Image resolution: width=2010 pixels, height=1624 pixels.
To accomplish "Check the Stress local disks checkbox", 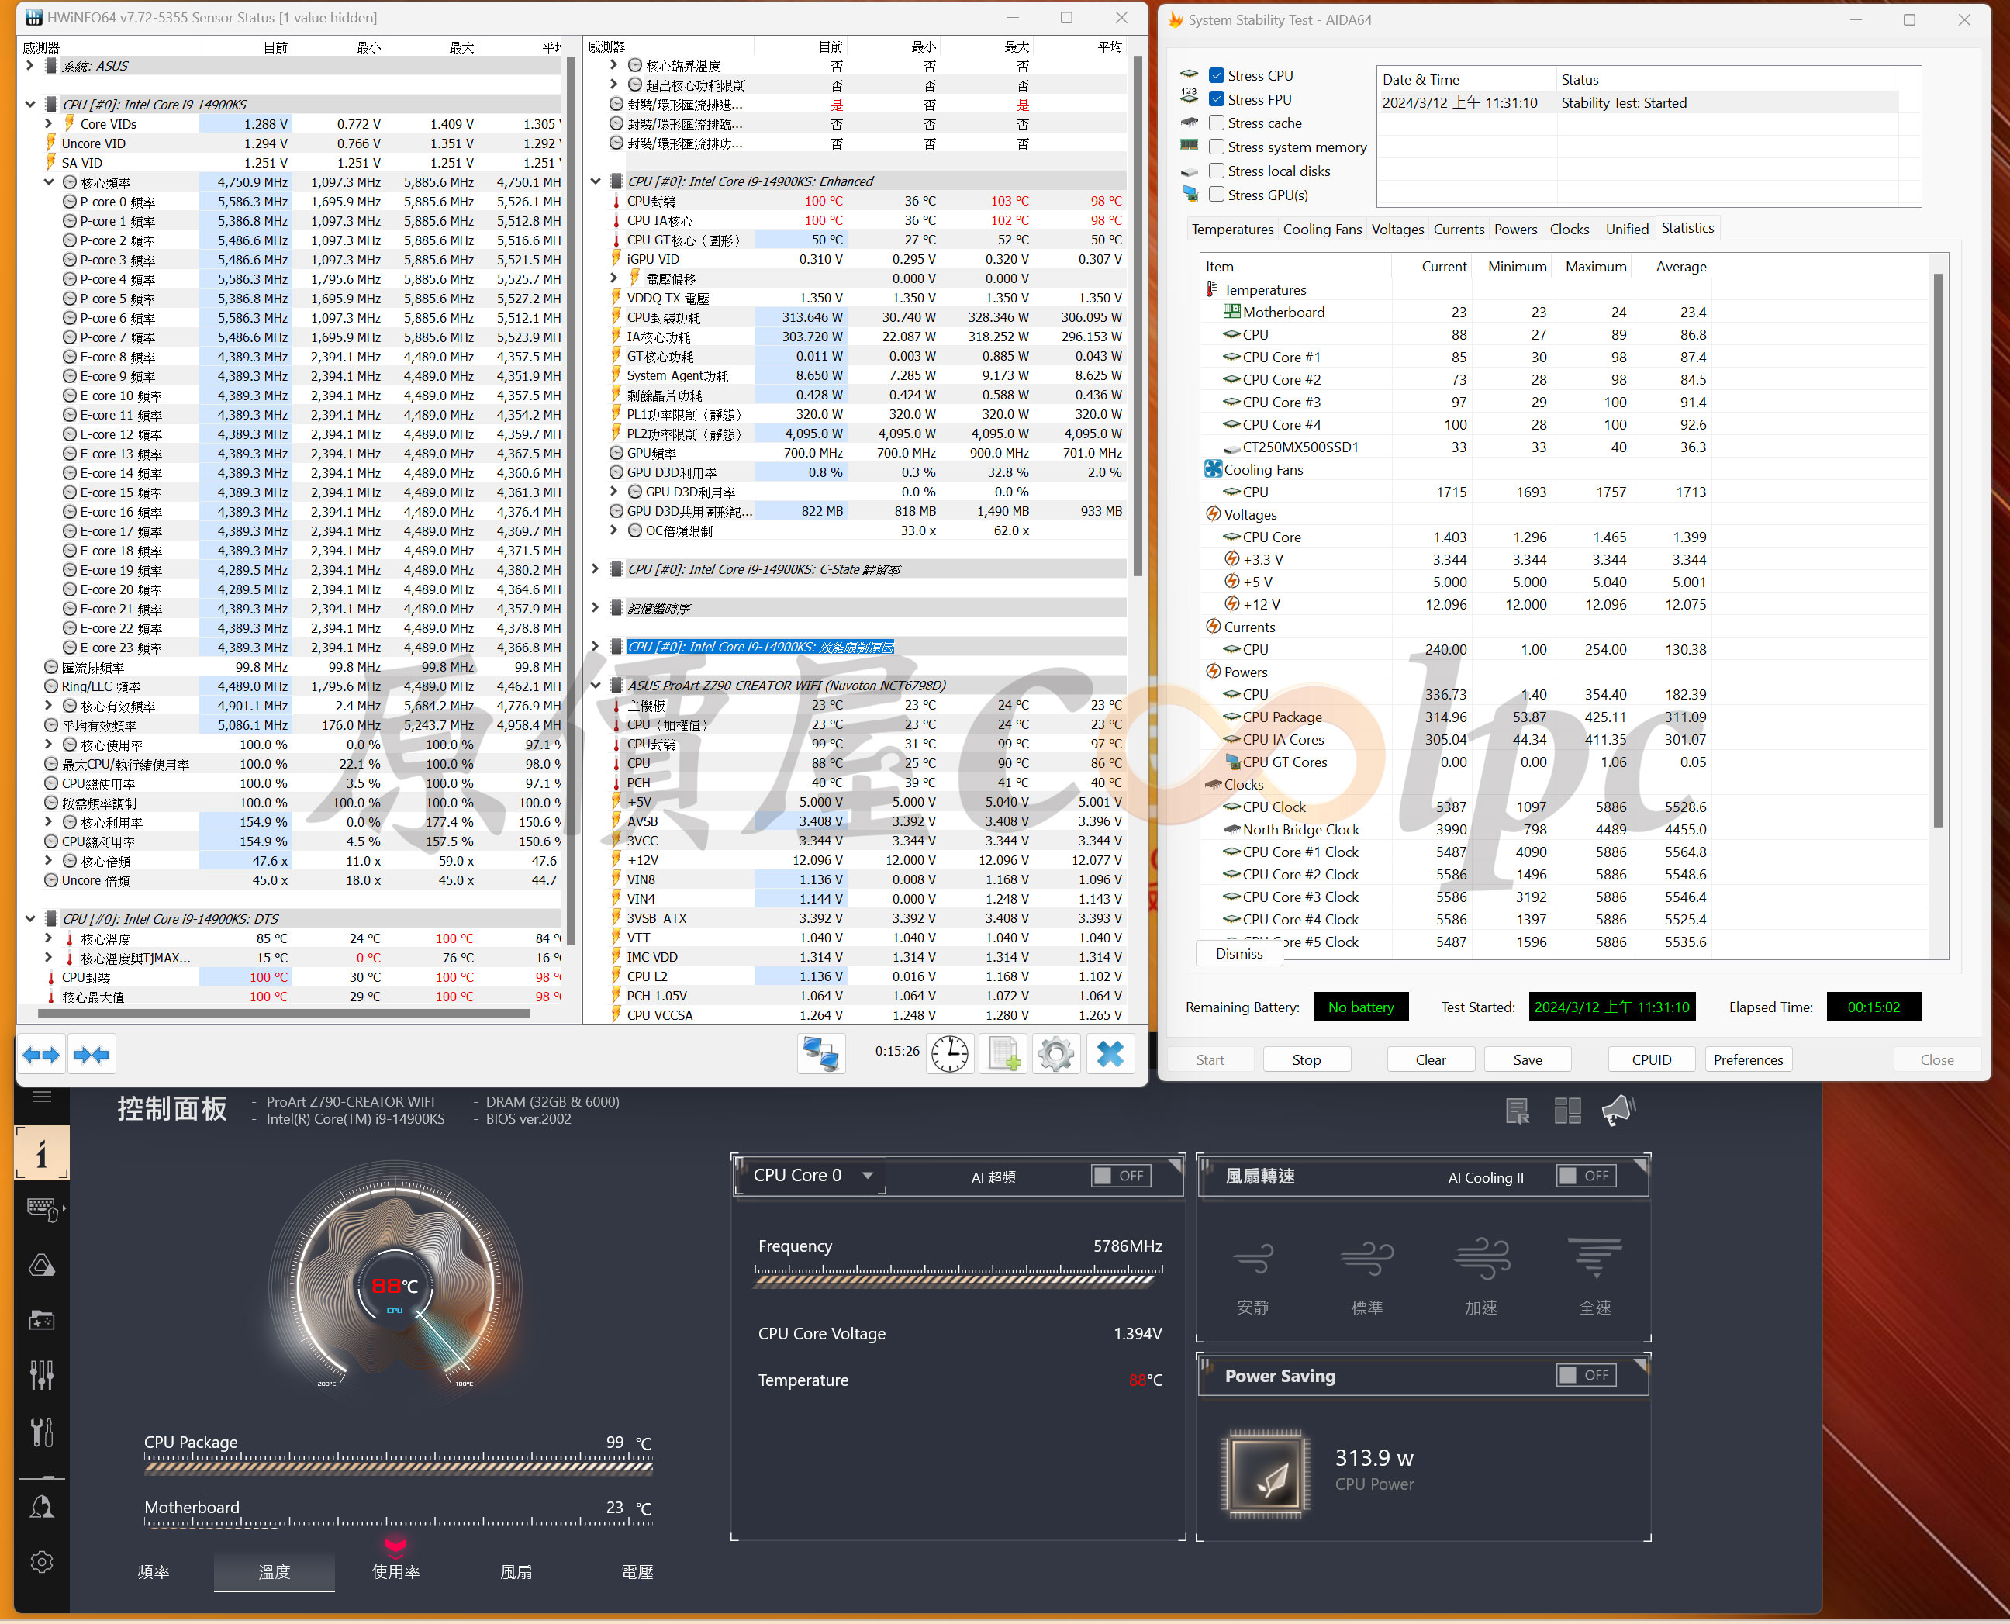I will [1216, 171].
